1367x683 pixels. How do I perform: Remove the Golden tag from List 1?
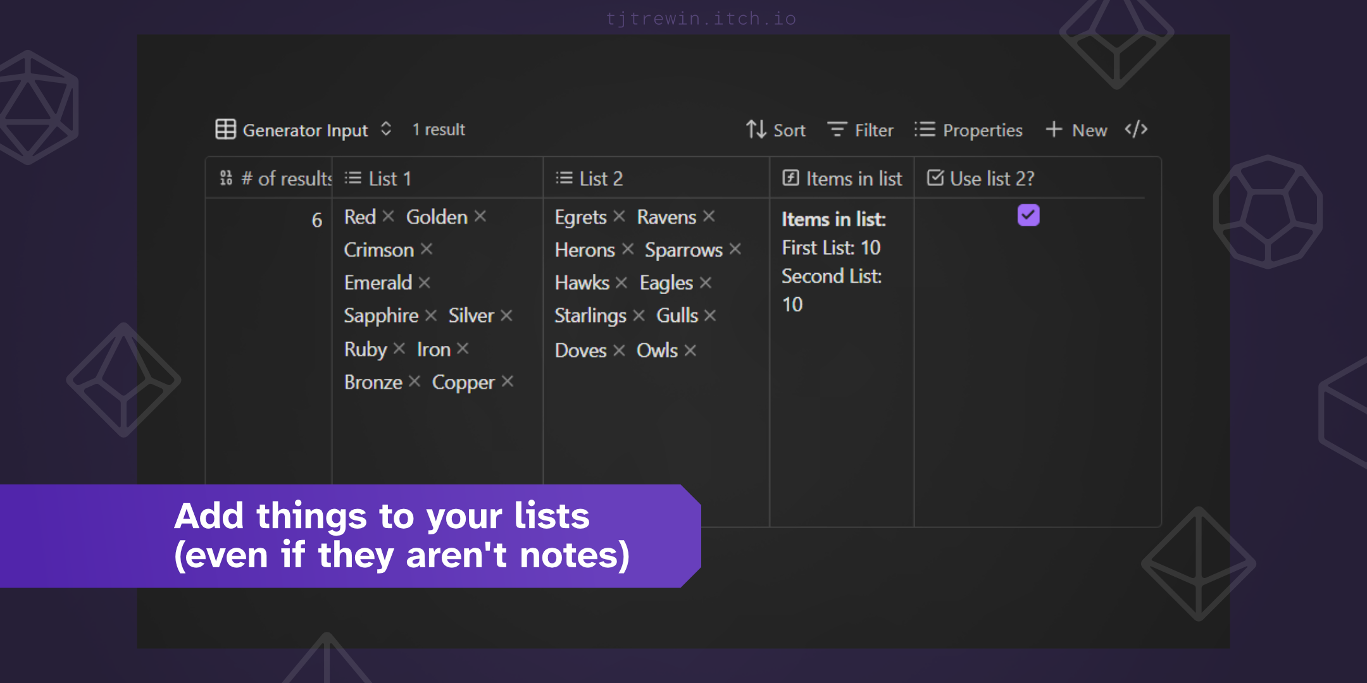(x=480, y=216)
